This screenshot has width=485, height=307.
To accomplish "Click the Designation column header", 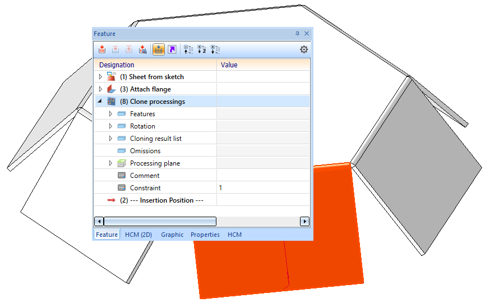I will [x=155, y=65].
